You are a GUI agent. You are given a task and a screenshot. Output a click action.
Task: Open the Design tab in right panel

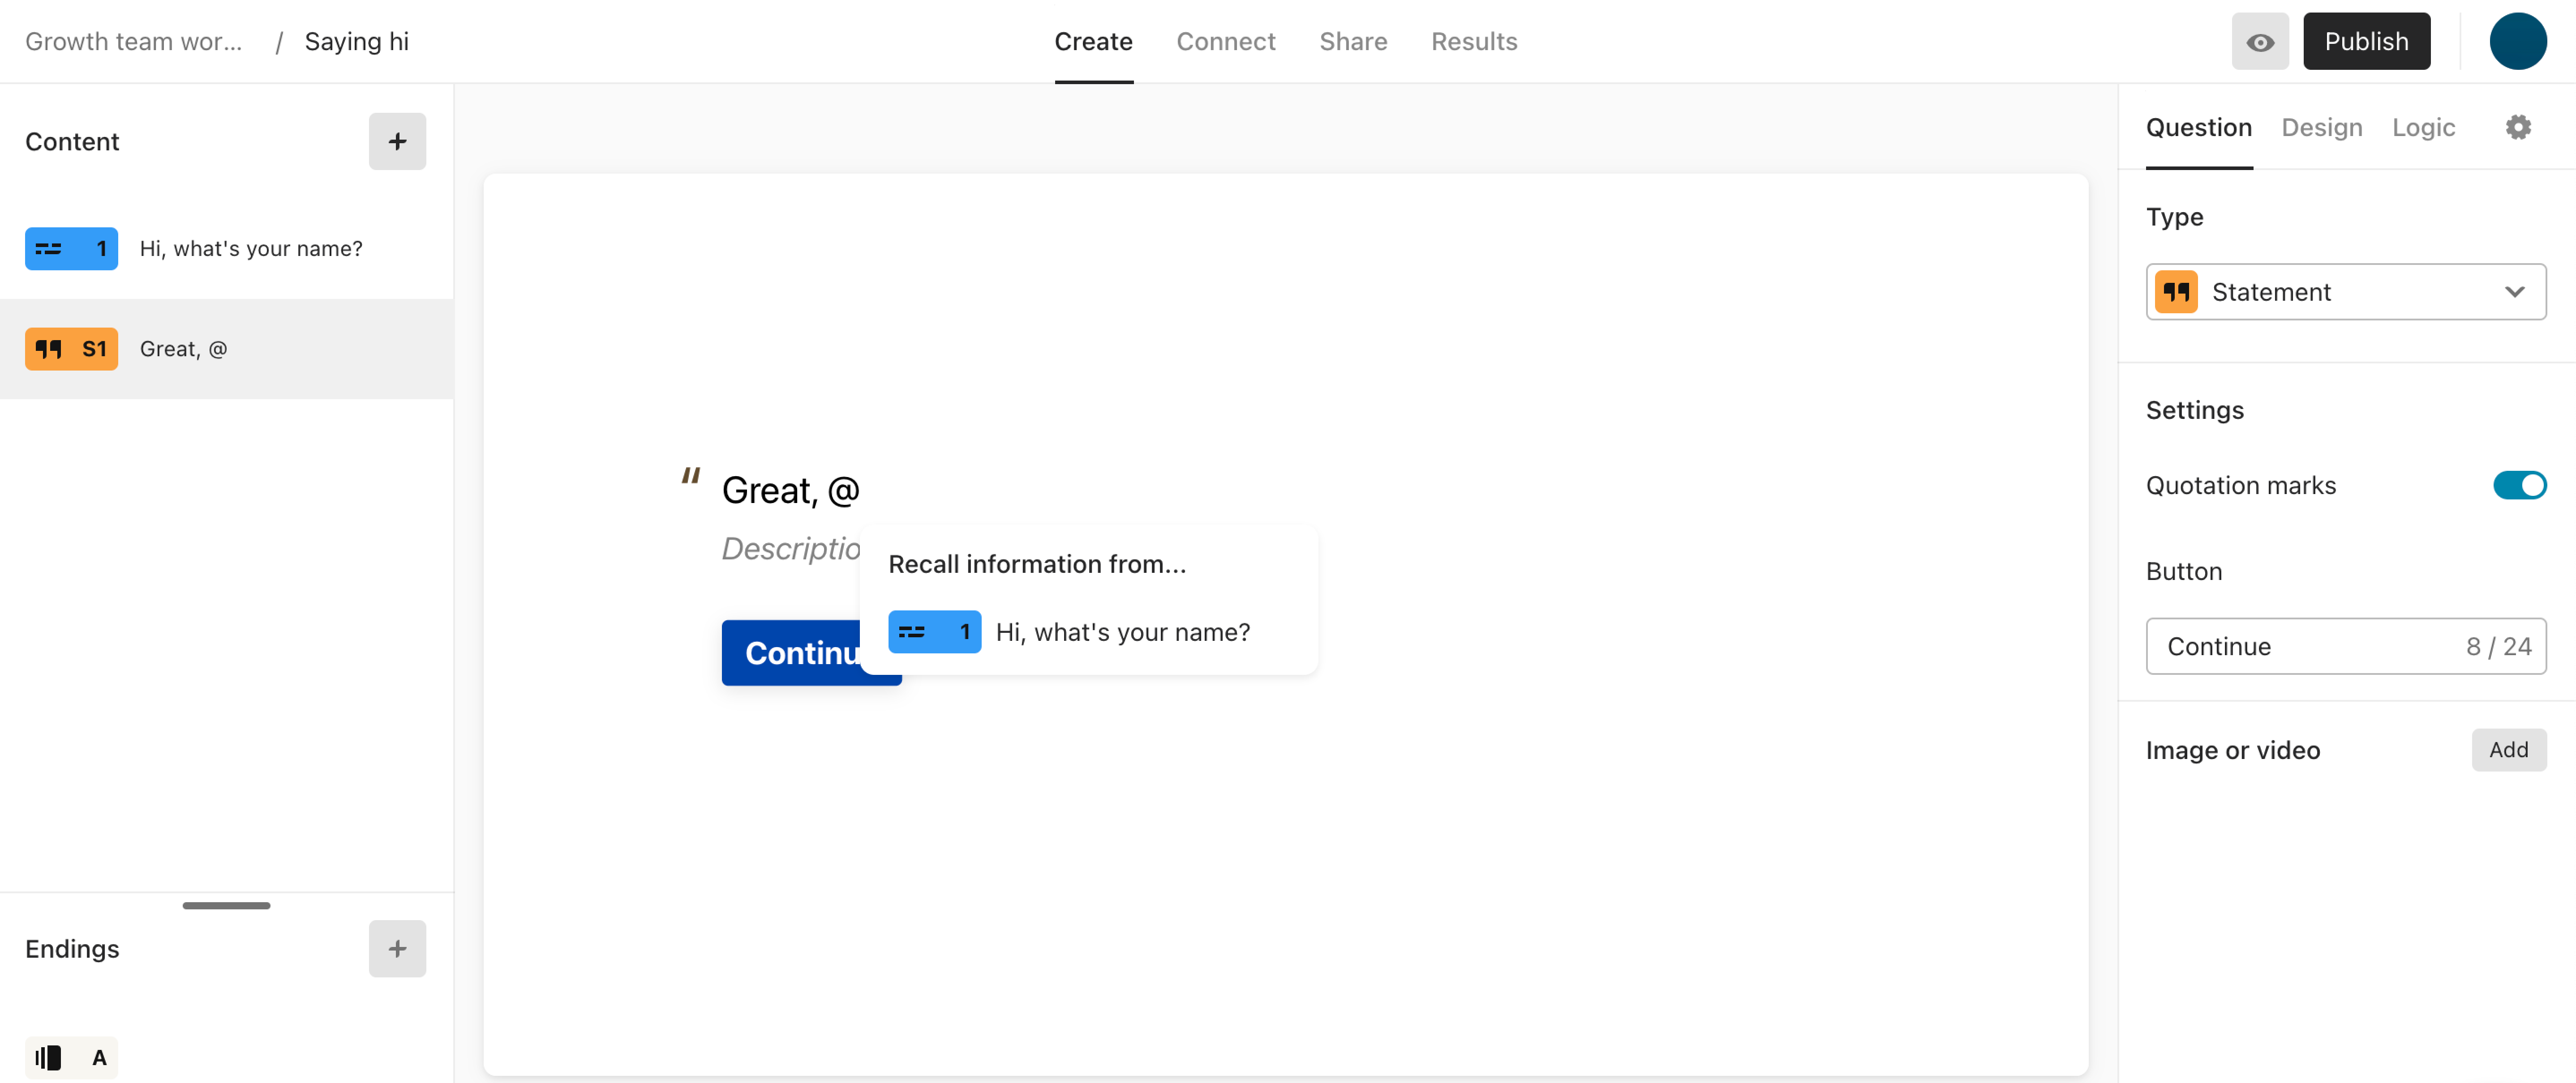click(2321, 127)
